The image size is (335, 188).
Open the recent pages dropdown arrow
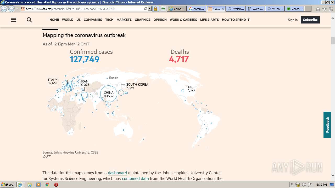pyautogui.click(x=17, y=9)
